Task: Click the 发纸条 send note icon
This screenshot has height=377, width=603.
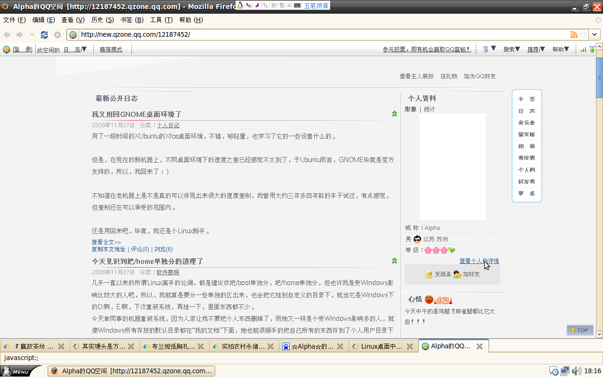Action: click(429, 274)
